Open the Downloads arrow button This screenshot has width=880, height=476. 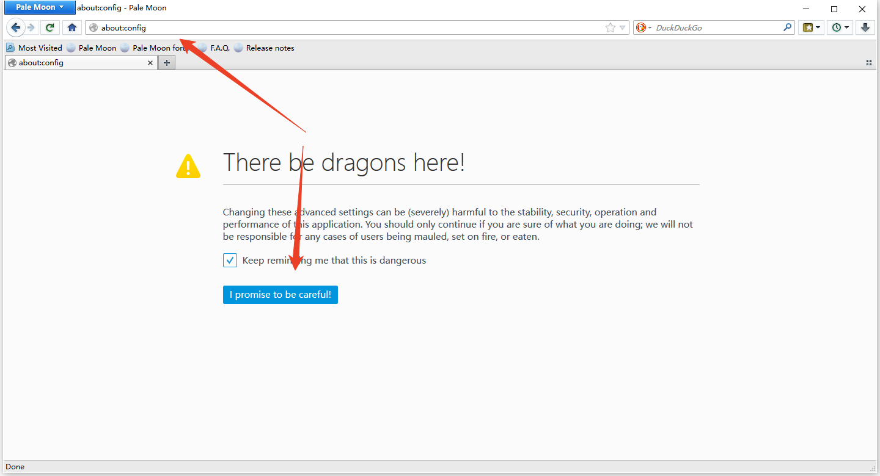click(x=865, y=27)
